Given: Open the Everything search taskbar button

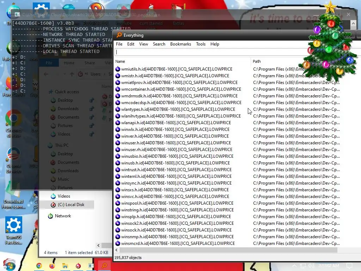Looking at the screenshot, I should 104,266.
